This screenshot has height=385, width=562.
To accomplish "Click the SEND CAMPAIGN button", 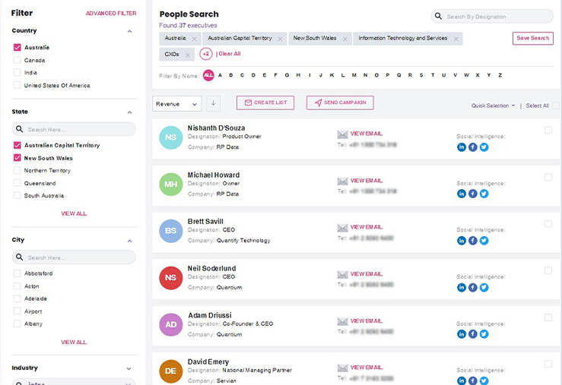I will (x=340, y=103).
